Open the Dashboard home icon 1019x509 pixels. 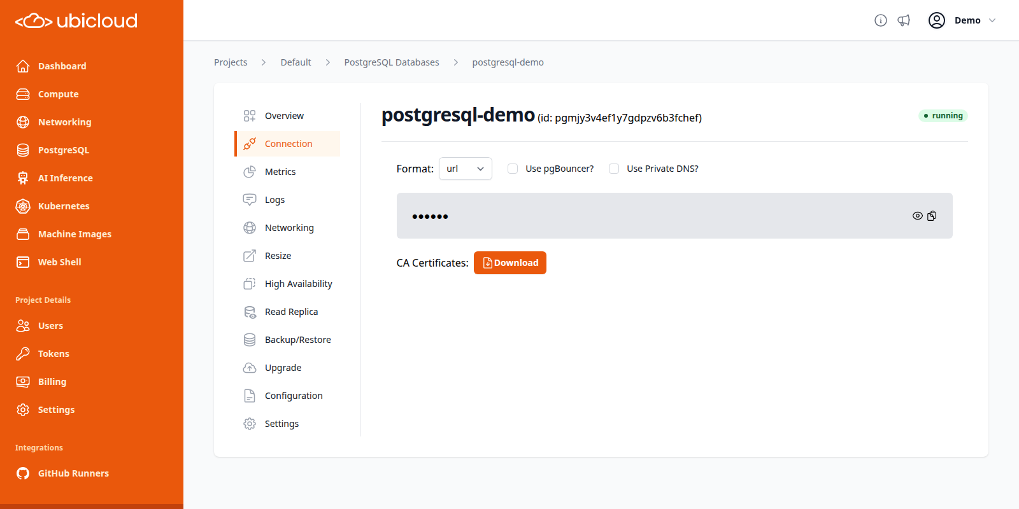[23, 66]
